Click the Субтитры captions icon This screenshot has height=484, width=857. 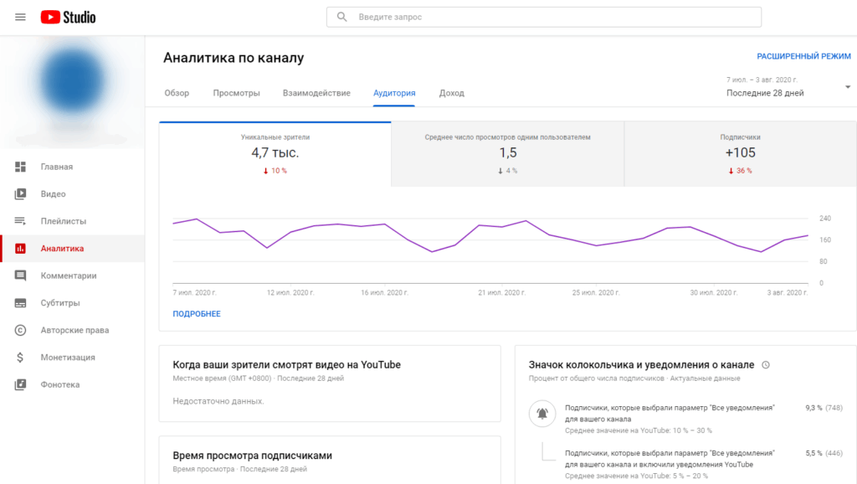(20, 303)
